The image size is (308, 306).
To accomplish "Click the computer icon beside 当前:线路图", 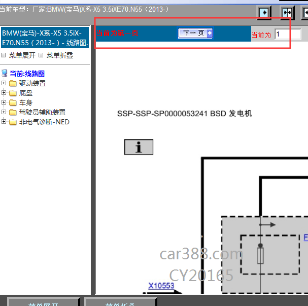I will tap(5, 73).
